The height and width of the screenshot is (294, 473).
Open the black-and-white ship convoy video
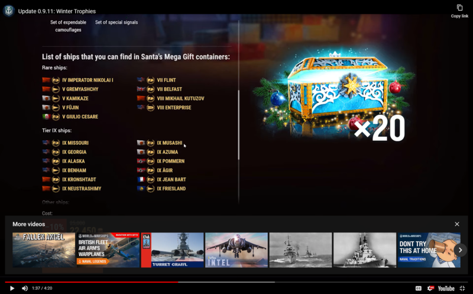[300, 250]
